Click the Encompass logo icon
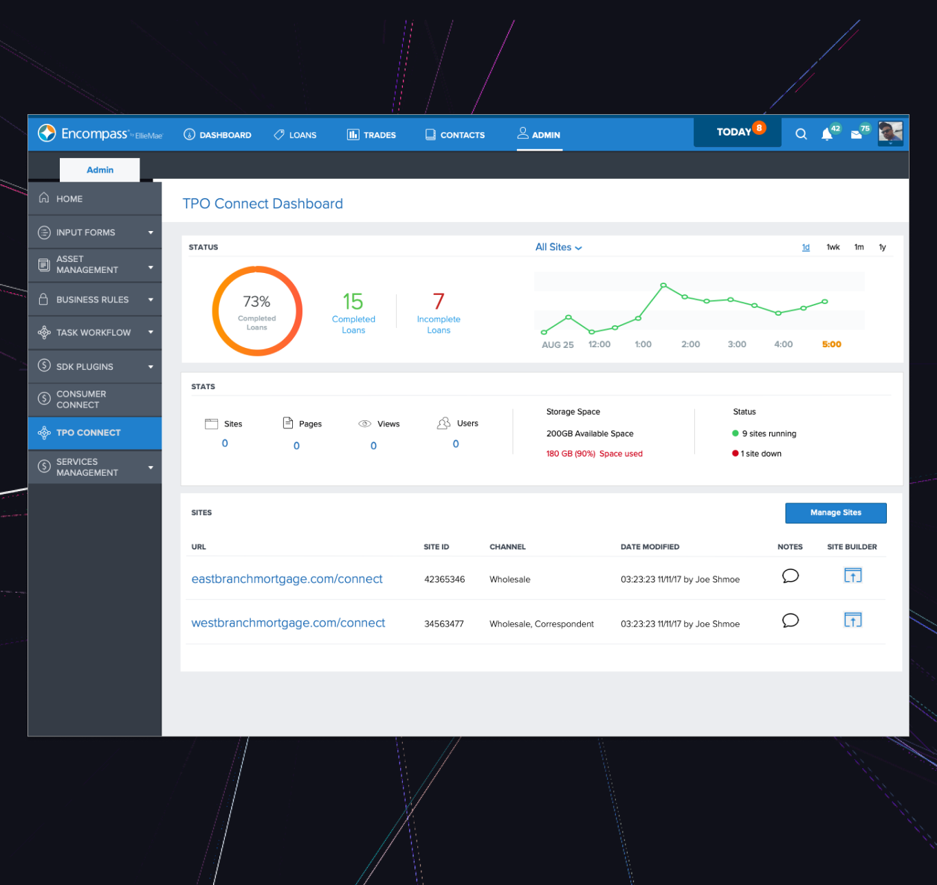Image resolution: width=937 pixels, height=885 pixels. click(x=47, y=133)
